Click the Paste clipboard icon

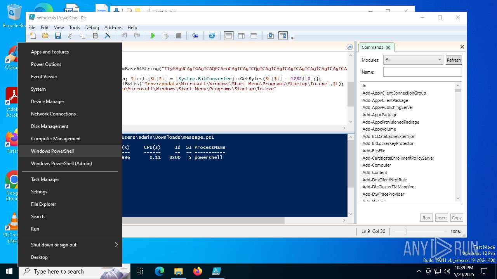tap(95, 36)
